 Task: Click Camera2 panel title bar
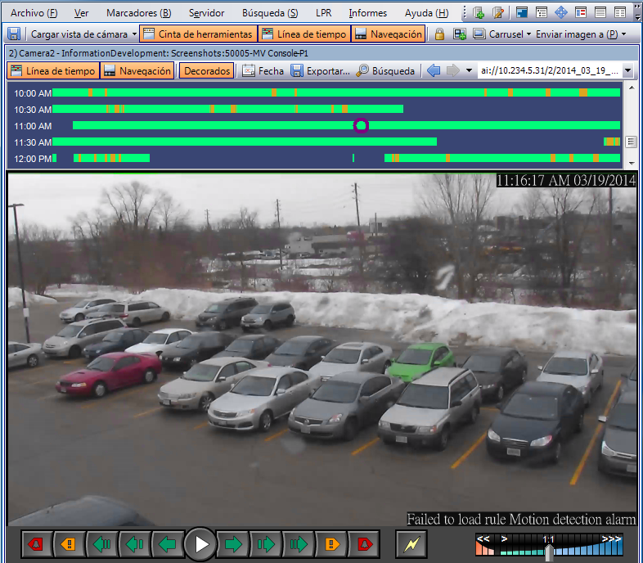coord(322,53)
